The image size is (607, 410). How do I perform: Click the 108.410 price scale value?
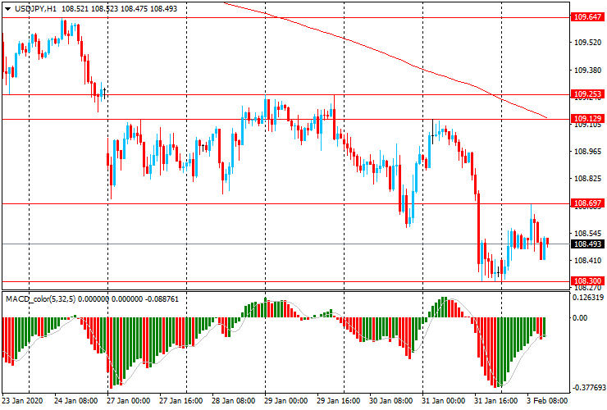pos(587,261)
